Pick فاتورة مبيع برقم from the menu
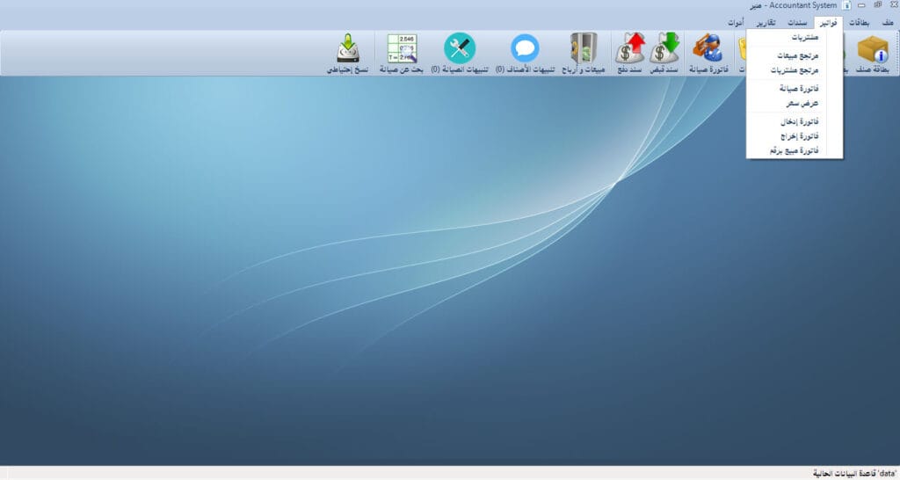900x480 pixels. point(794,150)
